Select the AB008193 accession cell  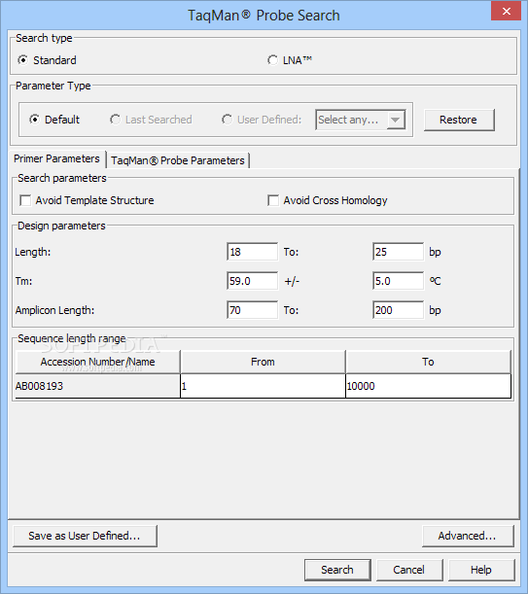(x=97, y=386)
